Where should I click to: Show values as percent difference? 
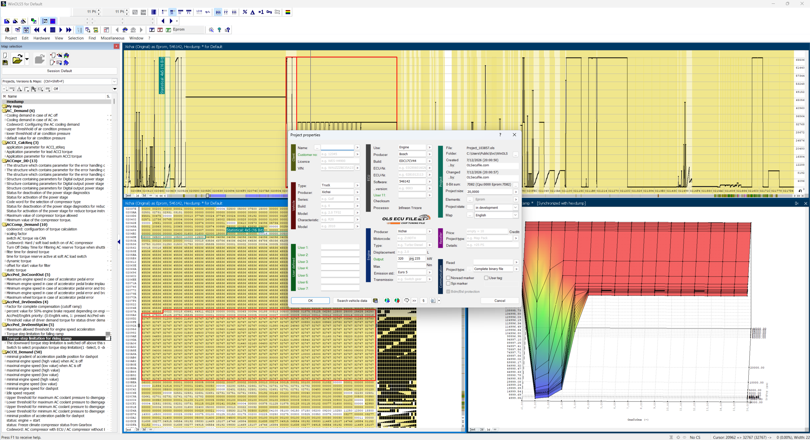click(245, 12)
